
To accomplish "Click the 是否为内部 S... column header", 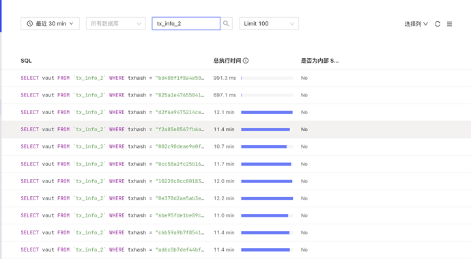I will [x=319, y=61].
